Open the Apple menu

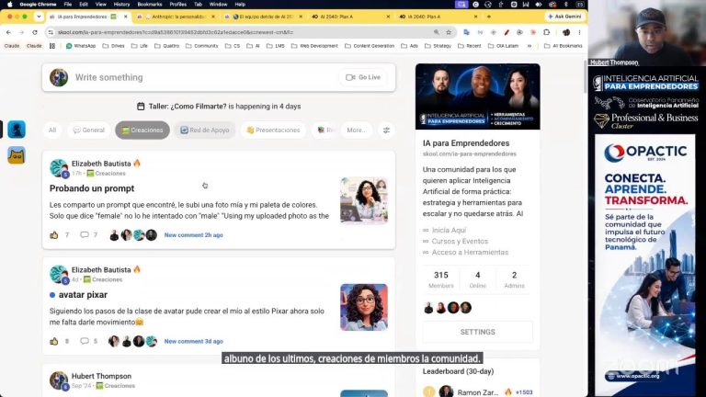tap(9, 4)
